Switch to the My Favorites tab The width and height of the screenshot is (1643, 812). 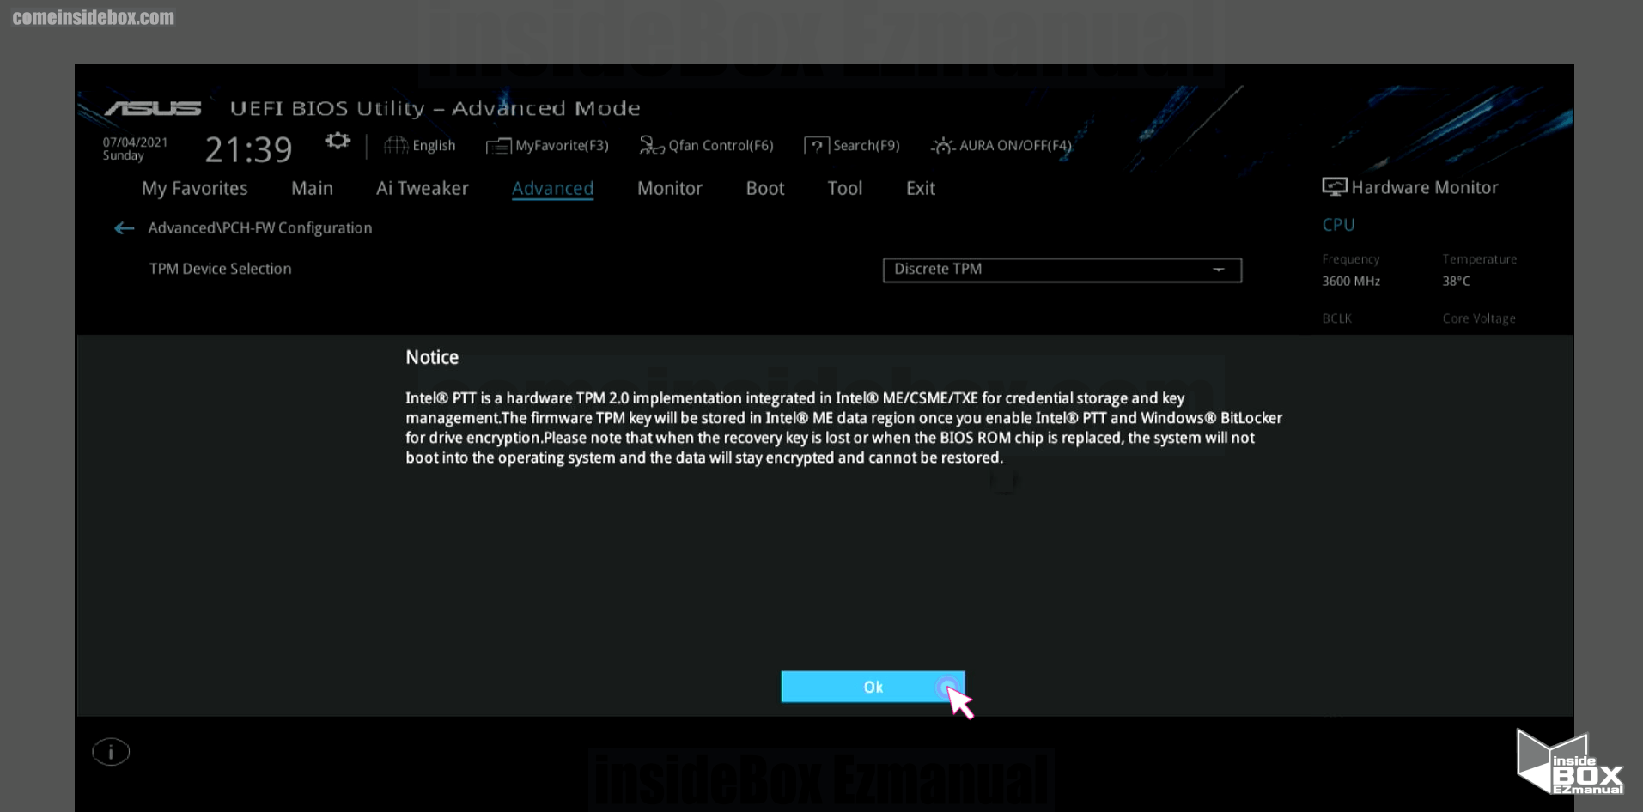tap(194, 189)
